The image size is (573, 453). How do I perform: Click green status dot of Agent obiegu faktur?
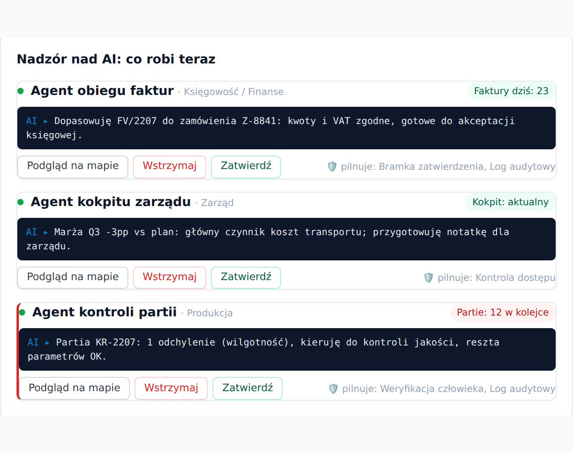click(x=21, y=91)
